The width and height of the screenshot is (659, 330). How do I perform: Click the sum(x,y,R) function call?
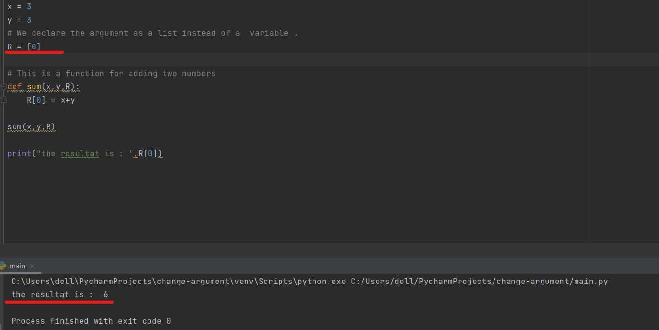pos(31,126)
